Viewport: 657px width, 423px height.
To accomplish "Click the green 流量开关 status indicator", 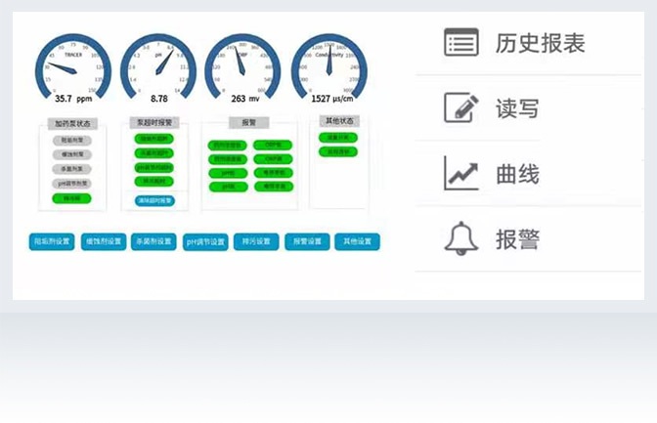I will [x=338, y=138].
